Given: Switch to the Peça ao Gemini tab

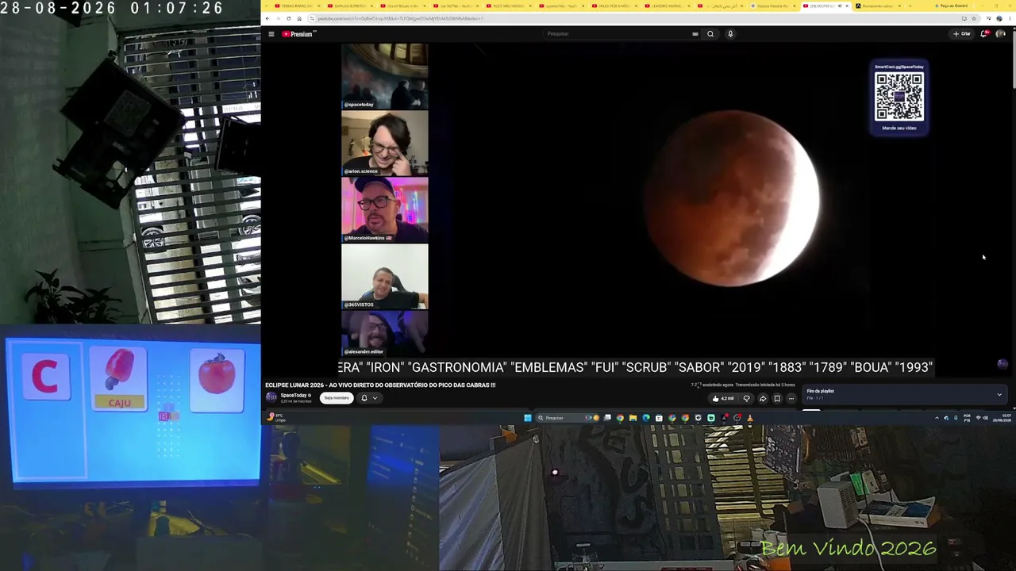Looking at the screenshot, I should point(952,6).
